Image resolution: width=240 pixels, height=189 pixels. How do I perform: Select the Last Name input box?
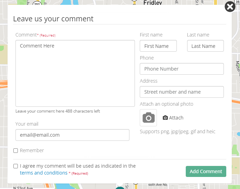(x=205, y=46)
